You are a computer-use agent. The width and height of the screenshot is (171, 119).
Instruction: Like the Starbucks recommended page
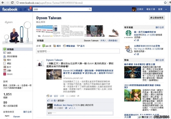coord(137,40)
